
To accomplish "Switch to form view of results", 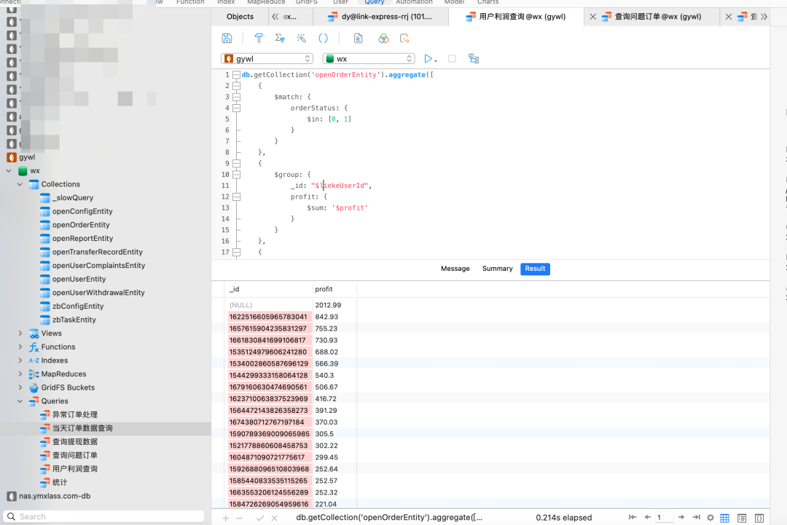I will tap(742, 518).
